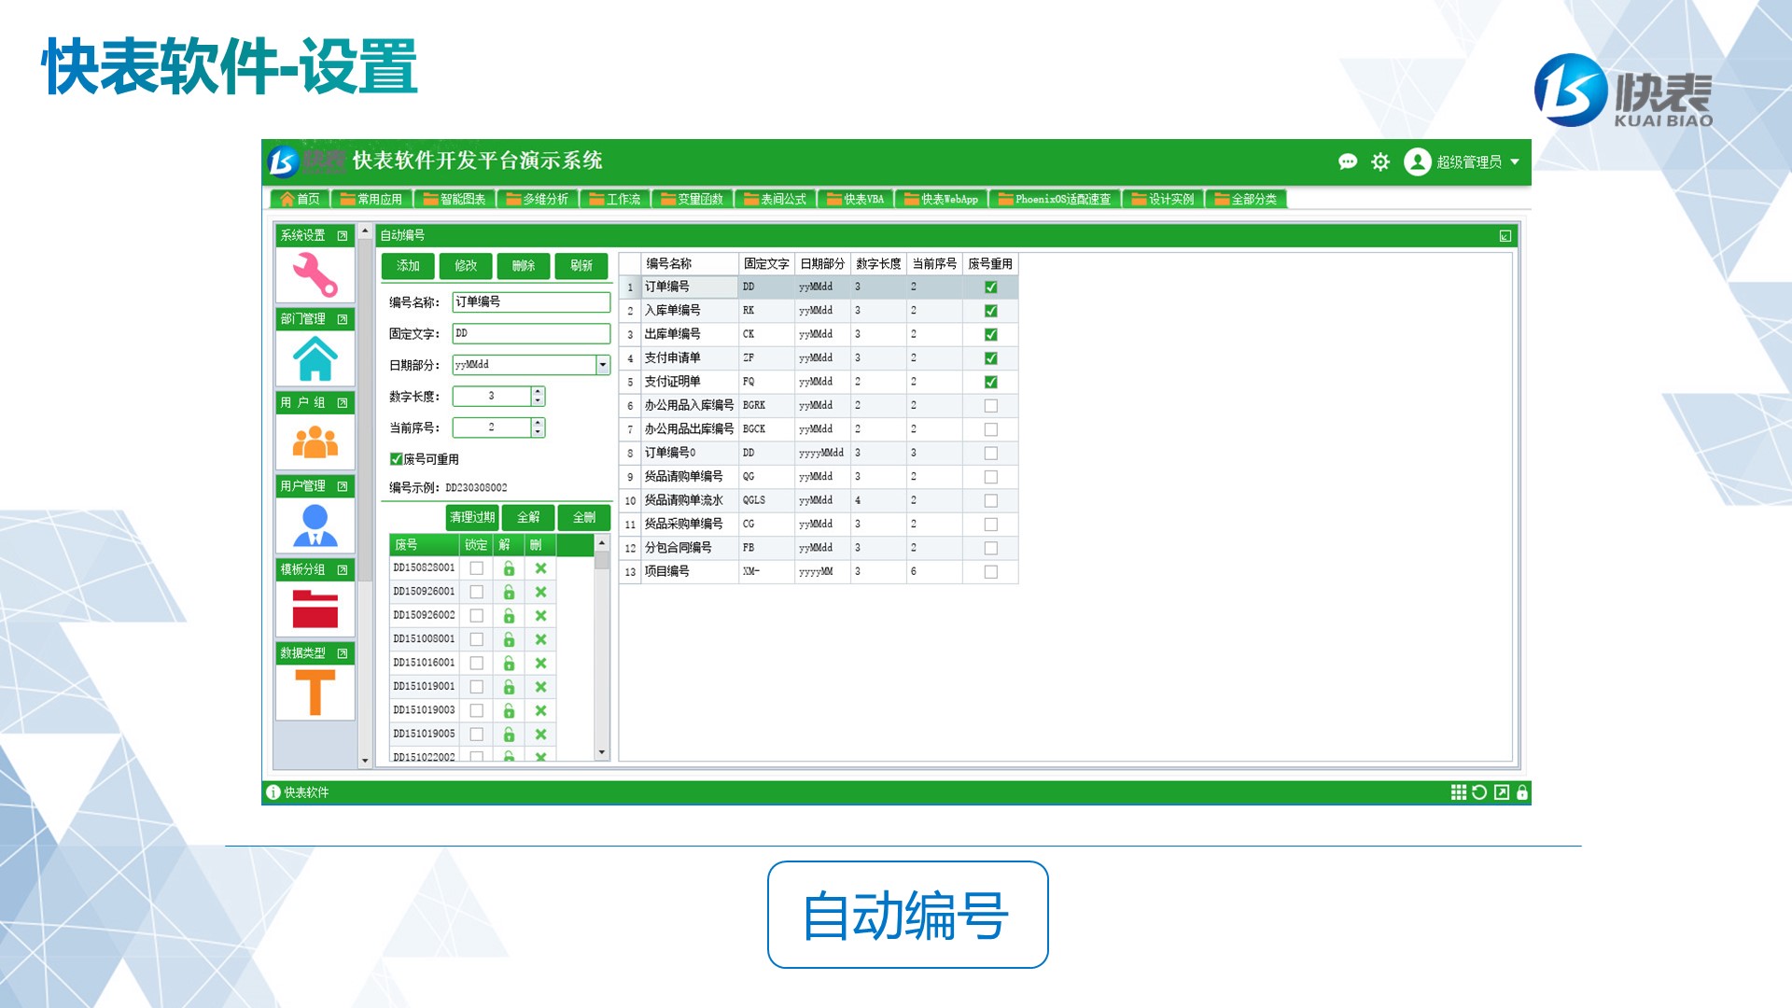Image resolution: width=1792 pixels, height=1008 pixels.
Task: Click the 添加 button
Action: click(x=408, y=266)
